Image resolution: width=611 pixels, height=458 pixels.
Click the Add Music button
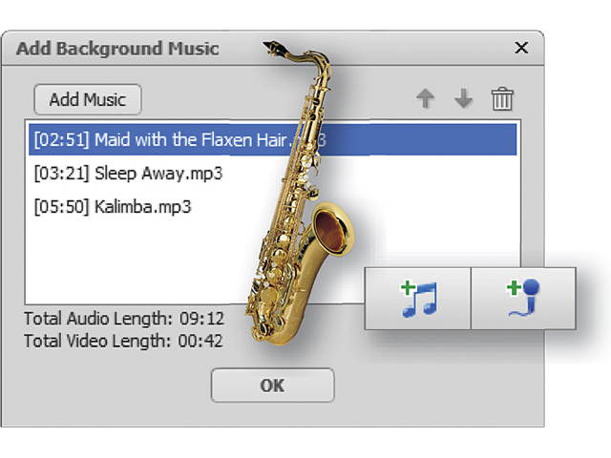(87, 99)
